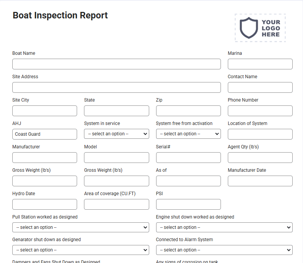This screenshot has height=263, width=303.
Task: Open the System in service dropdown
Action: 117,134
